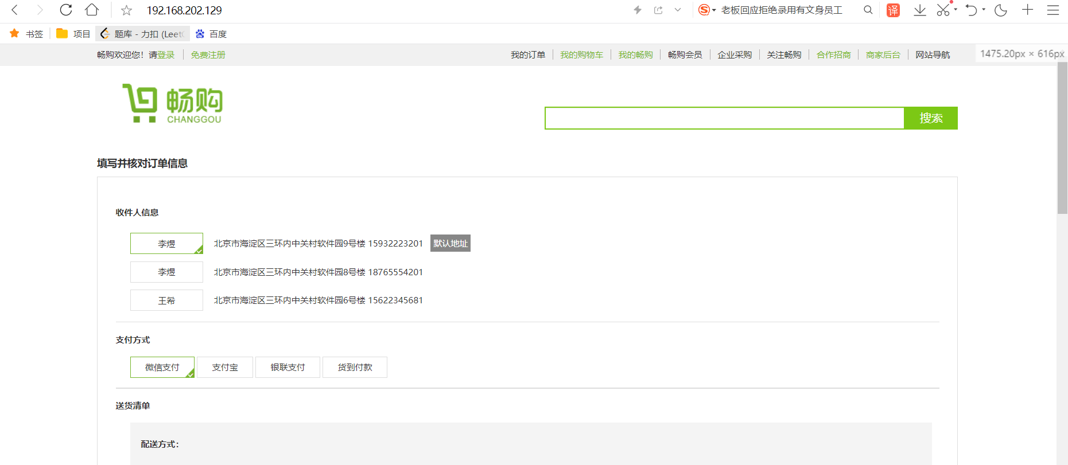Click the 配送方式 label

160,444
